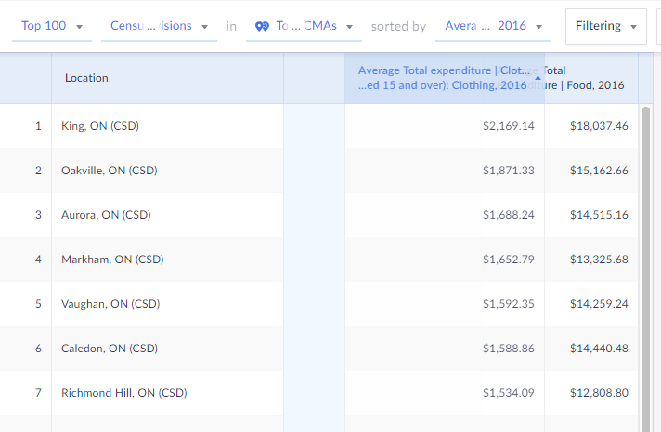Click King's clothing value $2,169.14

pyautogui.click(x=508, y=126)
